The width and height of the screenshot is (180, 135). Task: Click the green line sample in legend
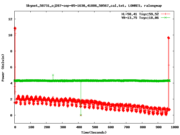tap(165, 18)
